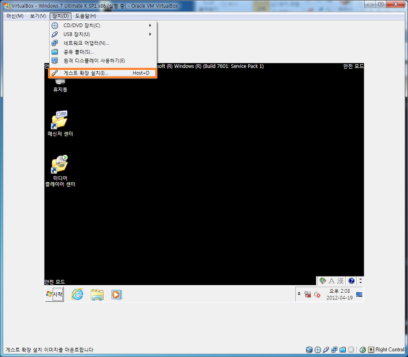The image size is (408, 357).
Task: Click USB status bar icon
Action: click(x=326, y=350)
